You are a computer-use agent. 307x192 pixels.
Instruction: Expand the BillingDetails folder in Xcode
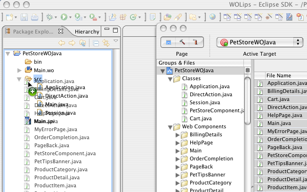pos(178,135)
